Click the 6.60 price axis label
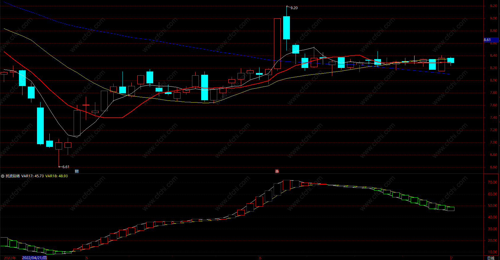 click(493, 167)
